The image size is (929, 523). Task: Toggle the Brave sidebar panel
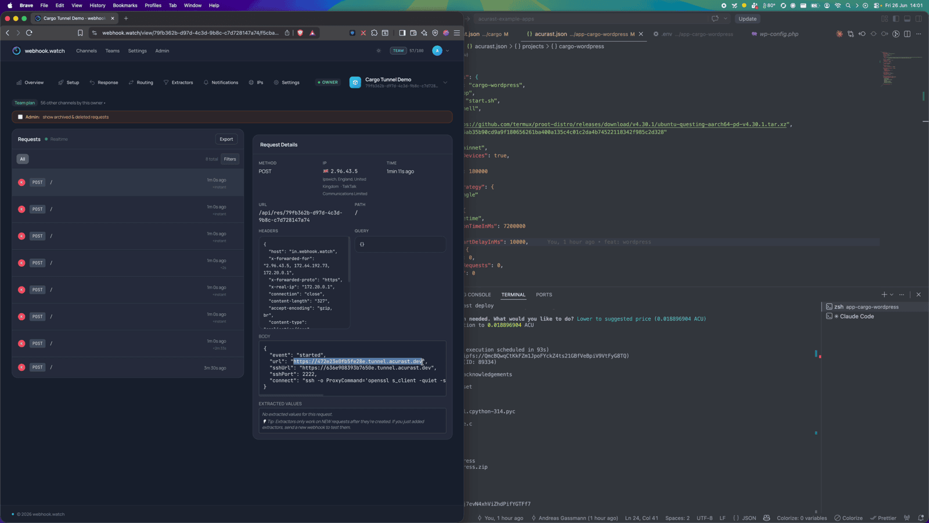tap(402, 33)
